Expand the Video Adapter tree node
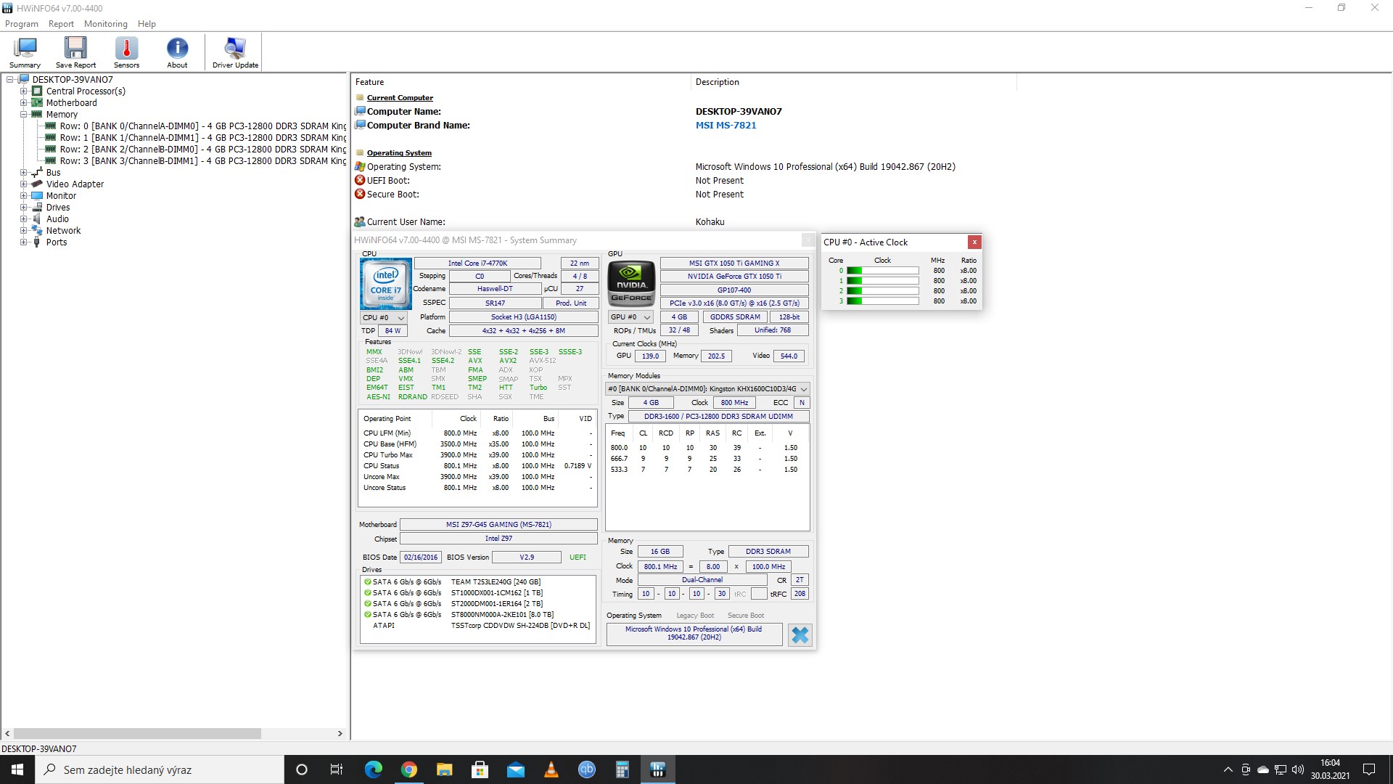 click(x=24, y=184)
